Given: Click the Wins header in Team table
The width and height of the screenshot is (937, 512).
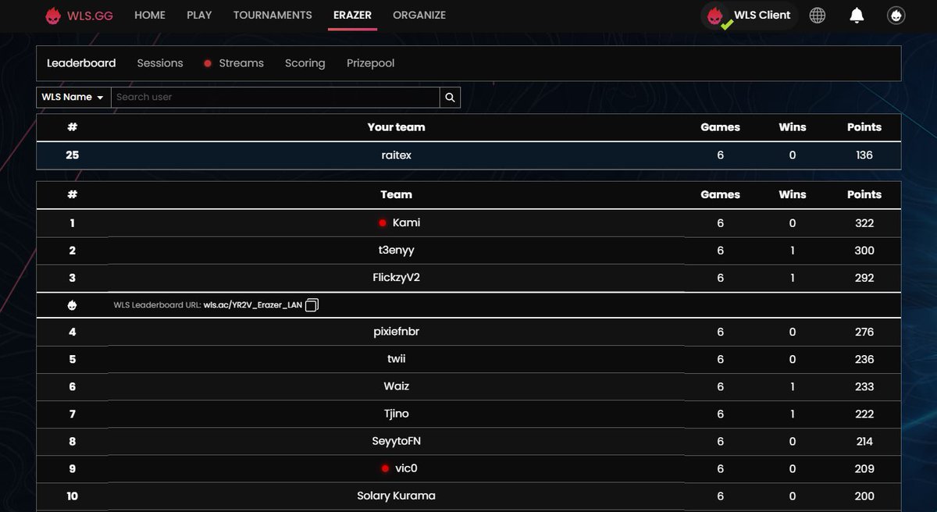Looking at the screenshot, I should [793, 194].
